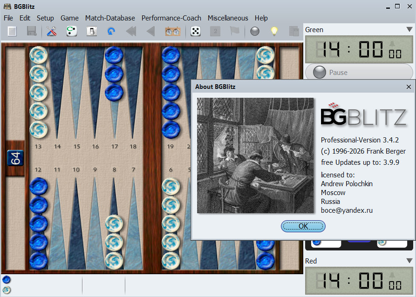Viewport: 416px width, 297px height.
Task: Click the single left arrow back icon
Action: point(150,32)
